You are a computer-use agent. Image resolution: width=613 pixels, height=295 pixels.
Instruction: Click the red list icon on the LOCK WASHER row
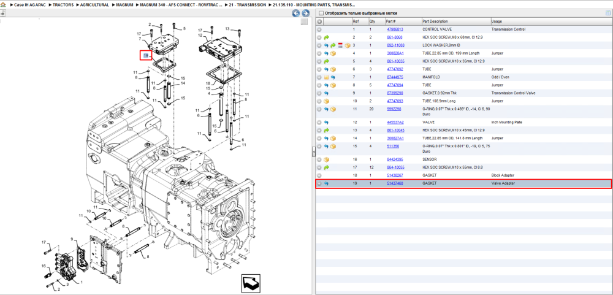(x=340, y=45)
